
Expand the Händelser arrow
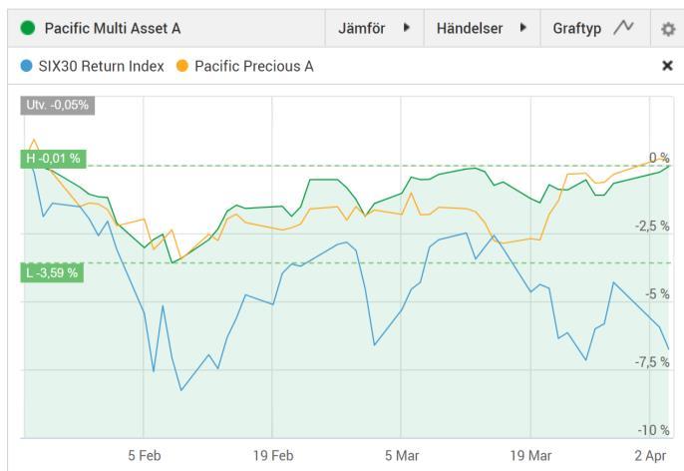pos(523,28)
